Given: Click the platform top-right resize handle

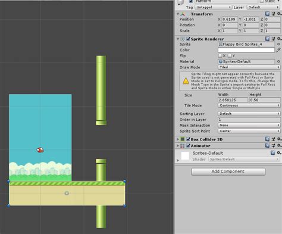Looking at the screenshot, I should pyautogui.click(x=124, y=181).
